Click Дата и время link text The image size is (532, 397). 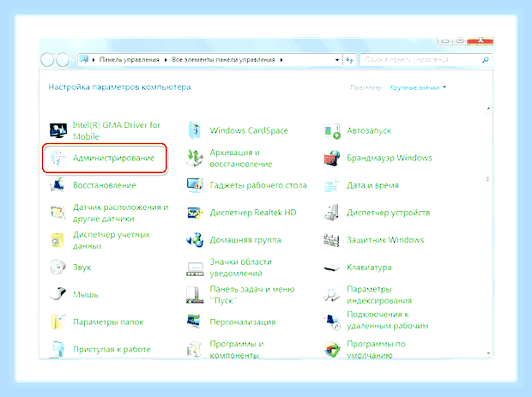[372, 185]
